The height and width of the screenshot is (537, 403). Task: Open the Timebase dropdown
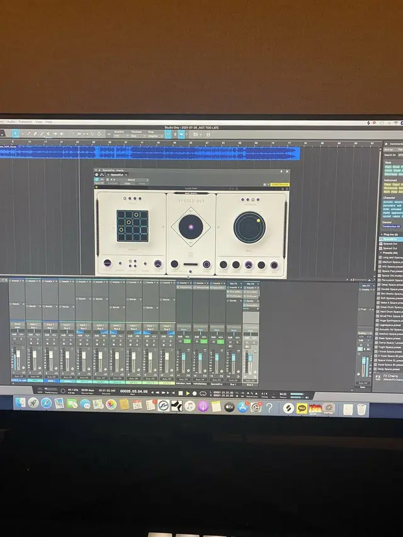tap(138, 135)
